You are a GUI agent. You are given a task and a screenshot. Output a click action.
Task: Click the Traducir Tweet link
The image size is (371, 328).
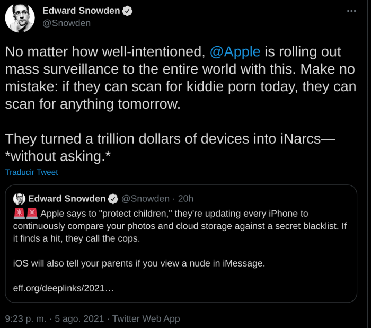pyautogui.click(x=32, y=172)
